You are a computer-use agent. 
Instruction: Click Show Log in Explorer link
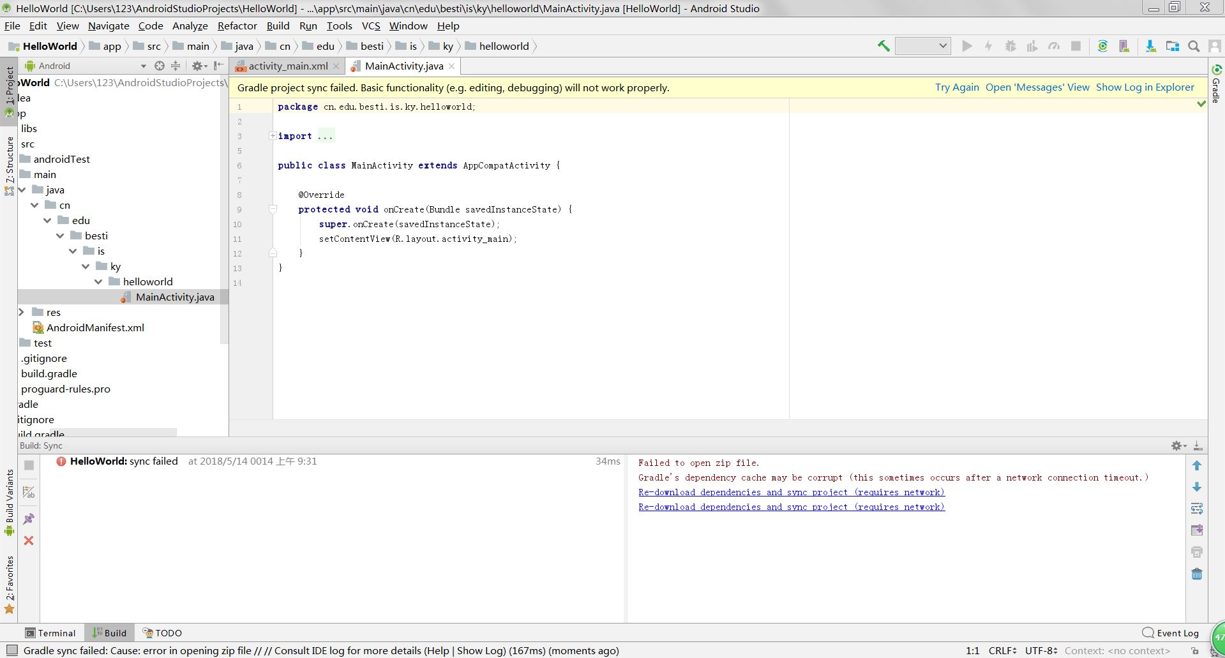pyautogui.click(x=1145, y=87)
